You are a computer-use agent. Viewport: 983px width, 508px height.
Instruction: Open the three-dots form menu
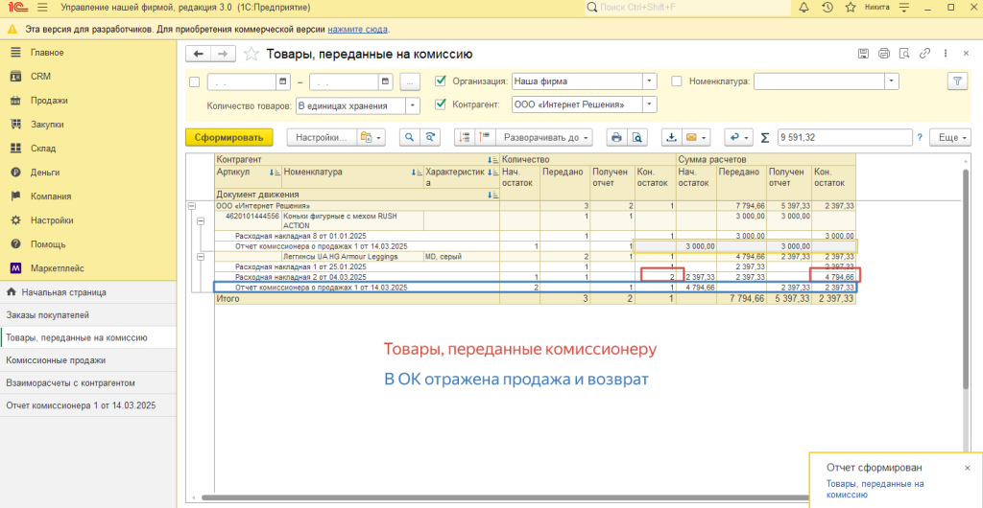(x=945, y=54)
